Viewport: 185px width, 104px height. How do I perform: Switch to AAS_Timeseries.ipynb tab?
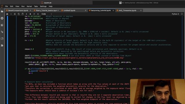127,10
